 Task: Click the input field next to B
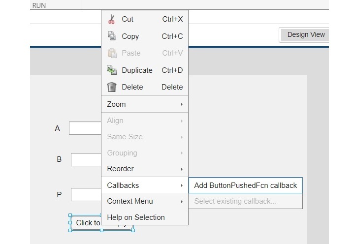86,159
